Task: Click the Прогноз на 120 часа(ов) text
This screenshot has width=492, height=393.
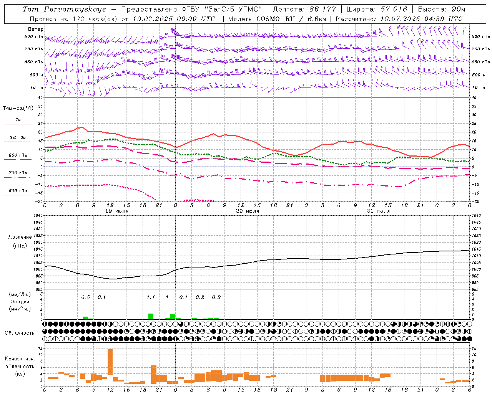Action: [74, 19]
